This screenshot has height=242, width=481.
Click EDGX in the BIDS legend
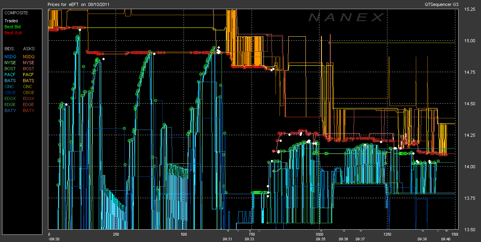tap(10, 98)
